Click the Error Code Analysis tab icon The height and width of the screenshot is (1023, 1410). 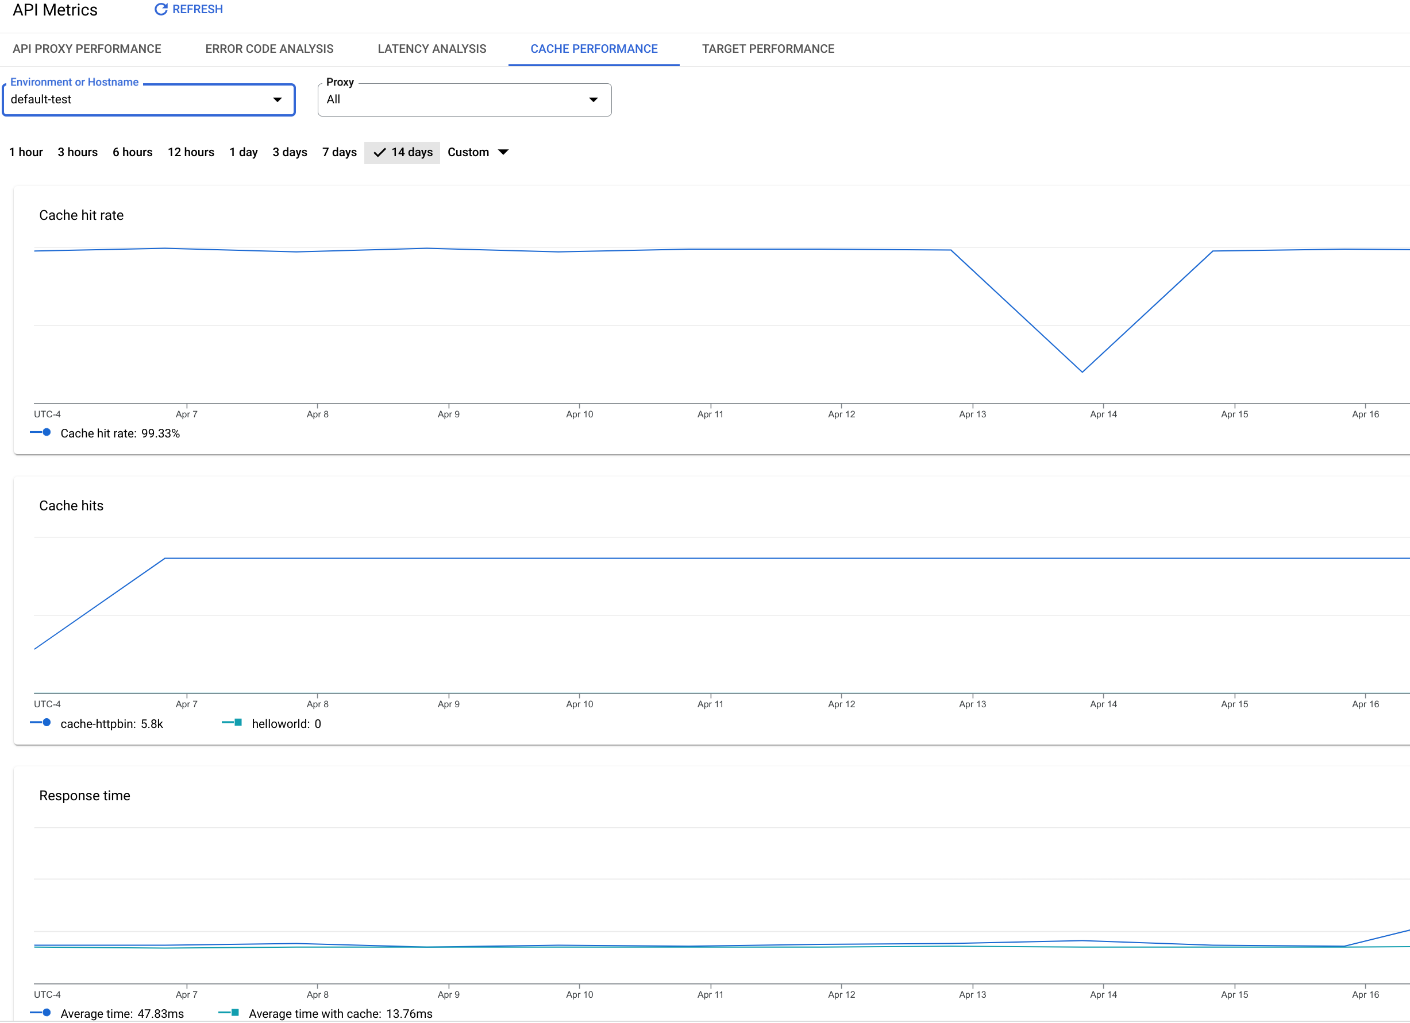tap(269, 48)
